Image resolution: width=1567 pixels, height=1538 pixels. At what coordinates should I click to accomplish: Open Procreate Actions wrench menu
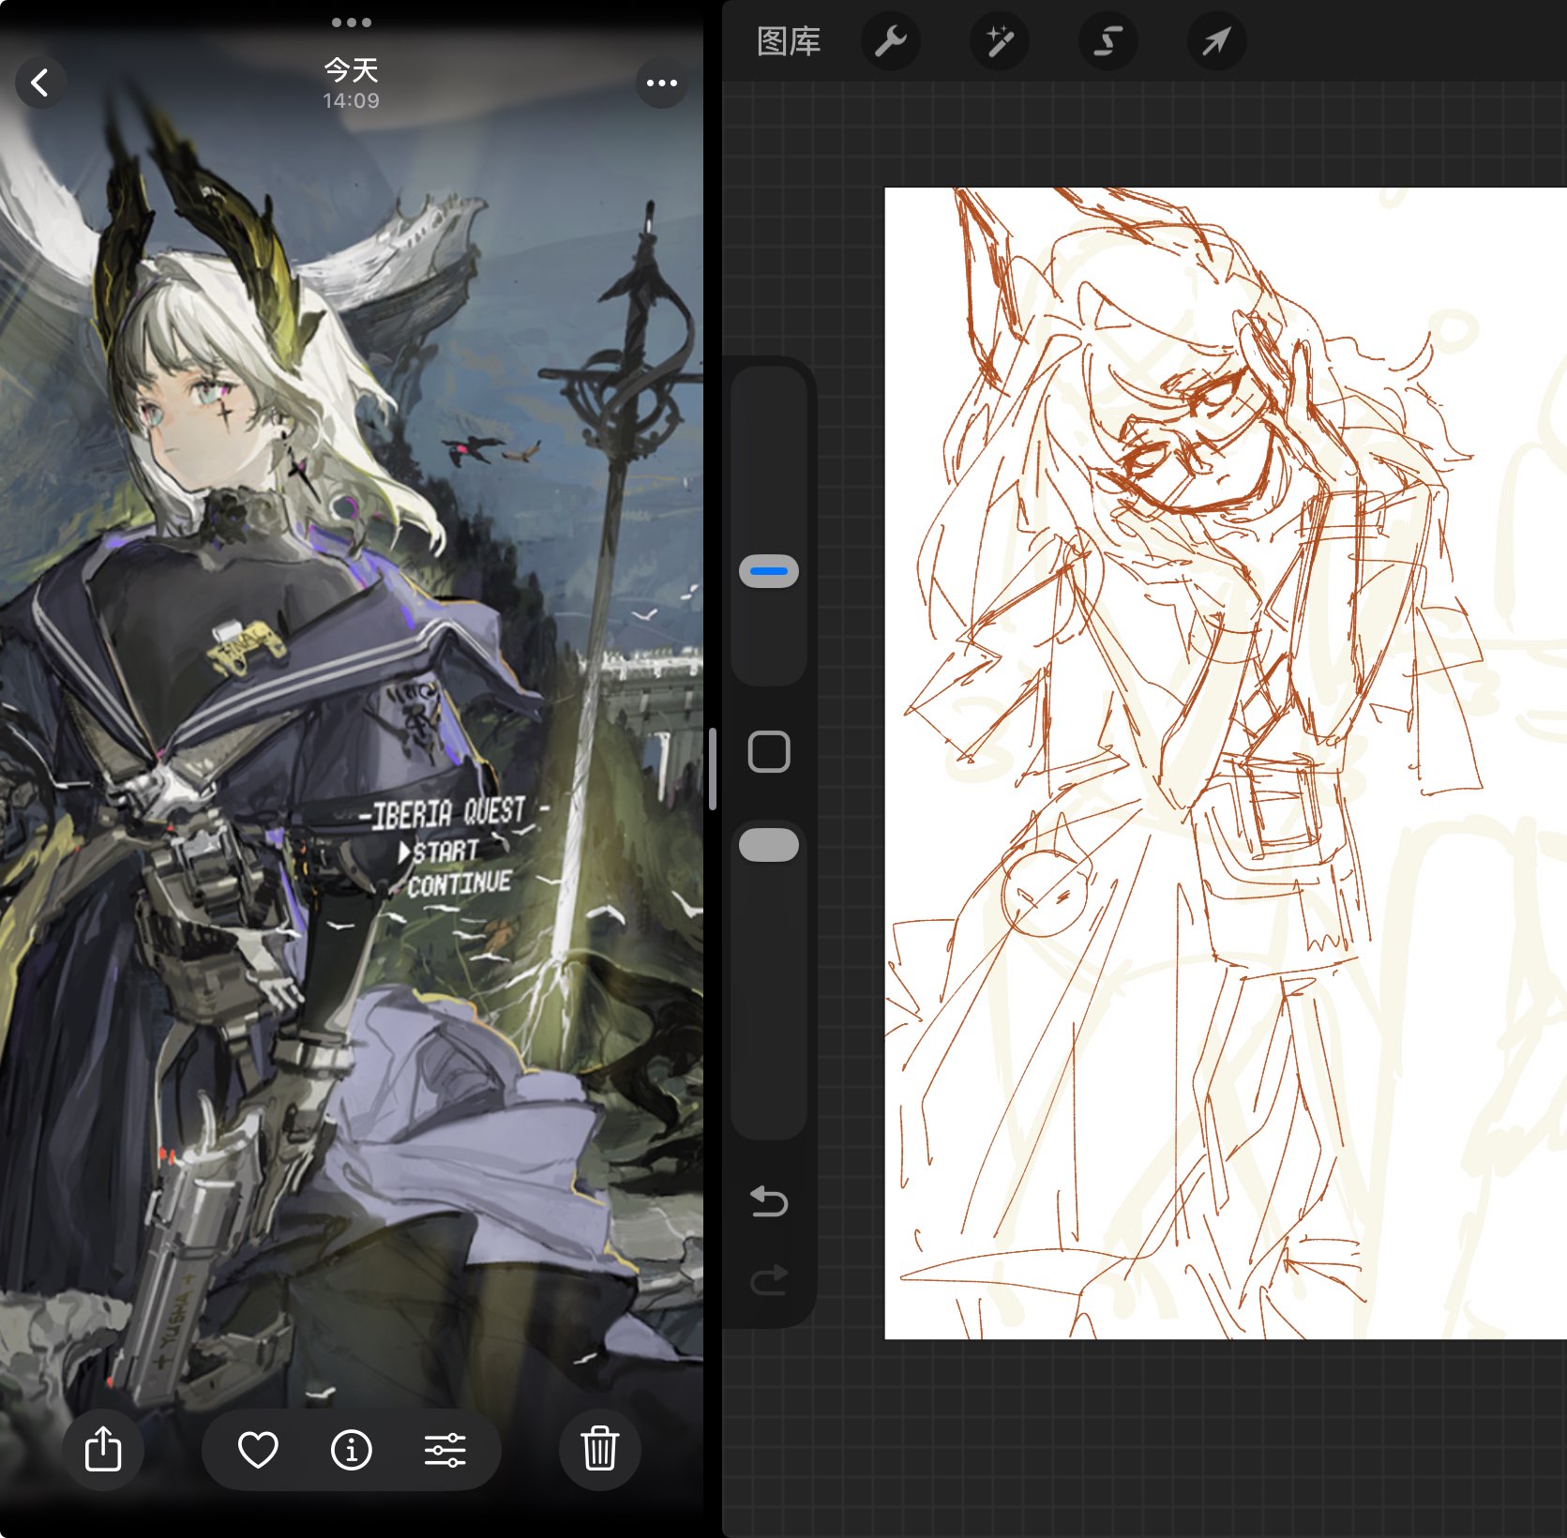891,41
